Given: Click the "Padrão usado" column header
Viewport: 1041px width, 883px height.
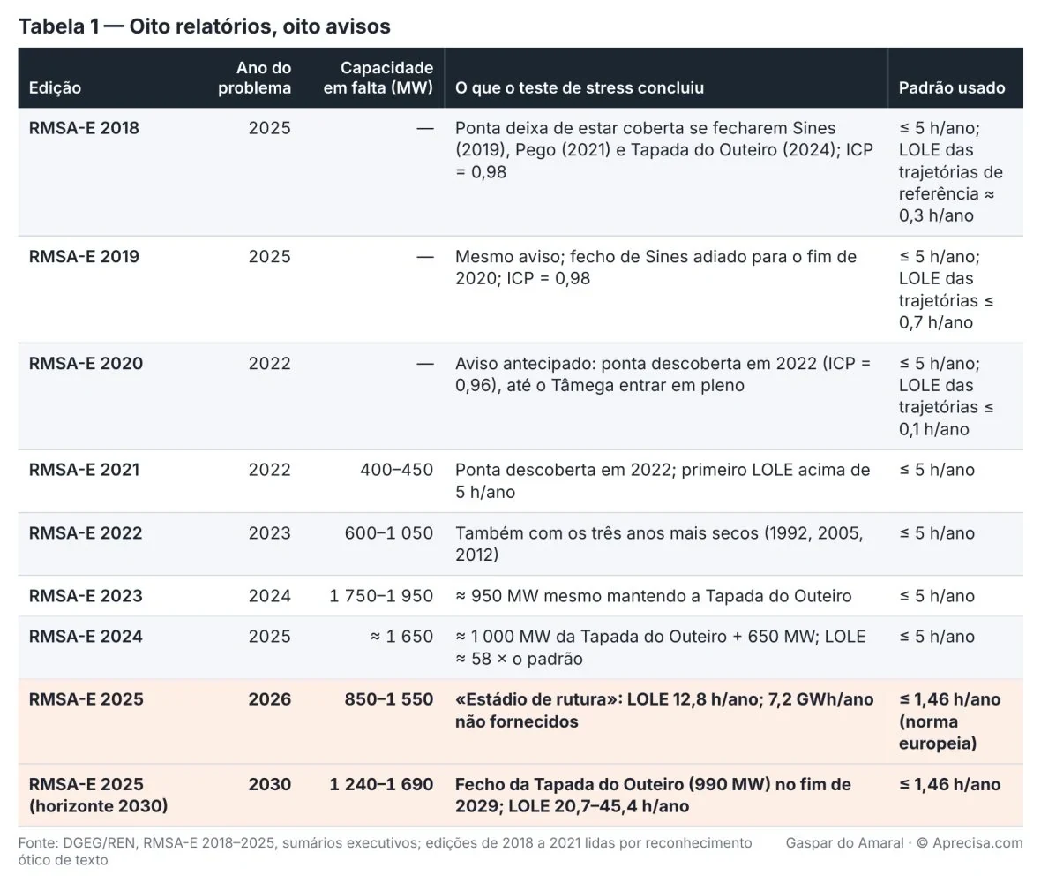Looking at the screenshot, I should pos(952,87).
